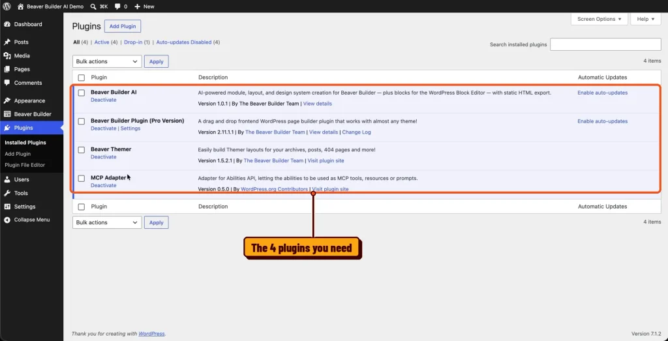The image size is (668, 341).
Task: Go to the Pages menu
Action: [x=22, y=69]
